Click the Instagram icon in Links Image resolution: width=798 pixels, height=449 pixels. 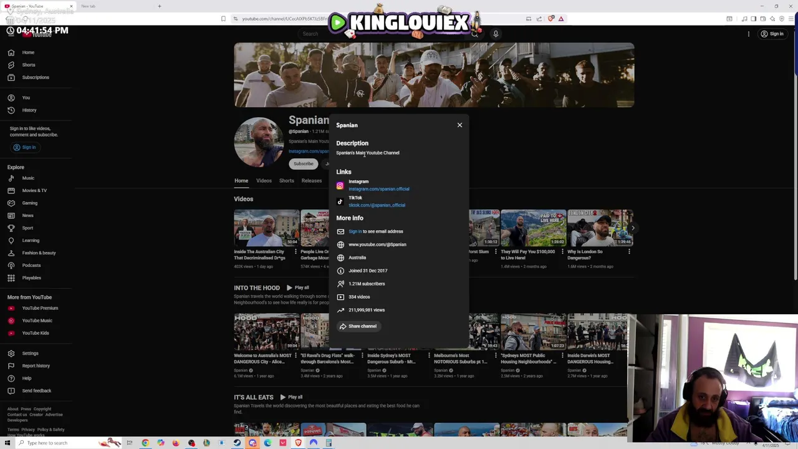(340, 185)
